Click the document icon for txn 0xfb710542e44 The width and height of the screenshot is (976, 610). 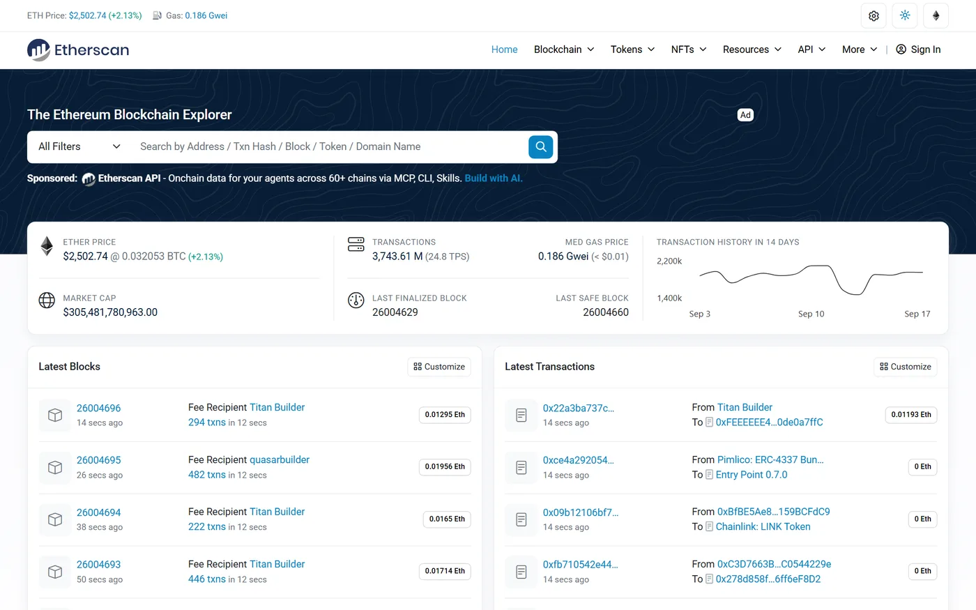[x=521, y=572]
